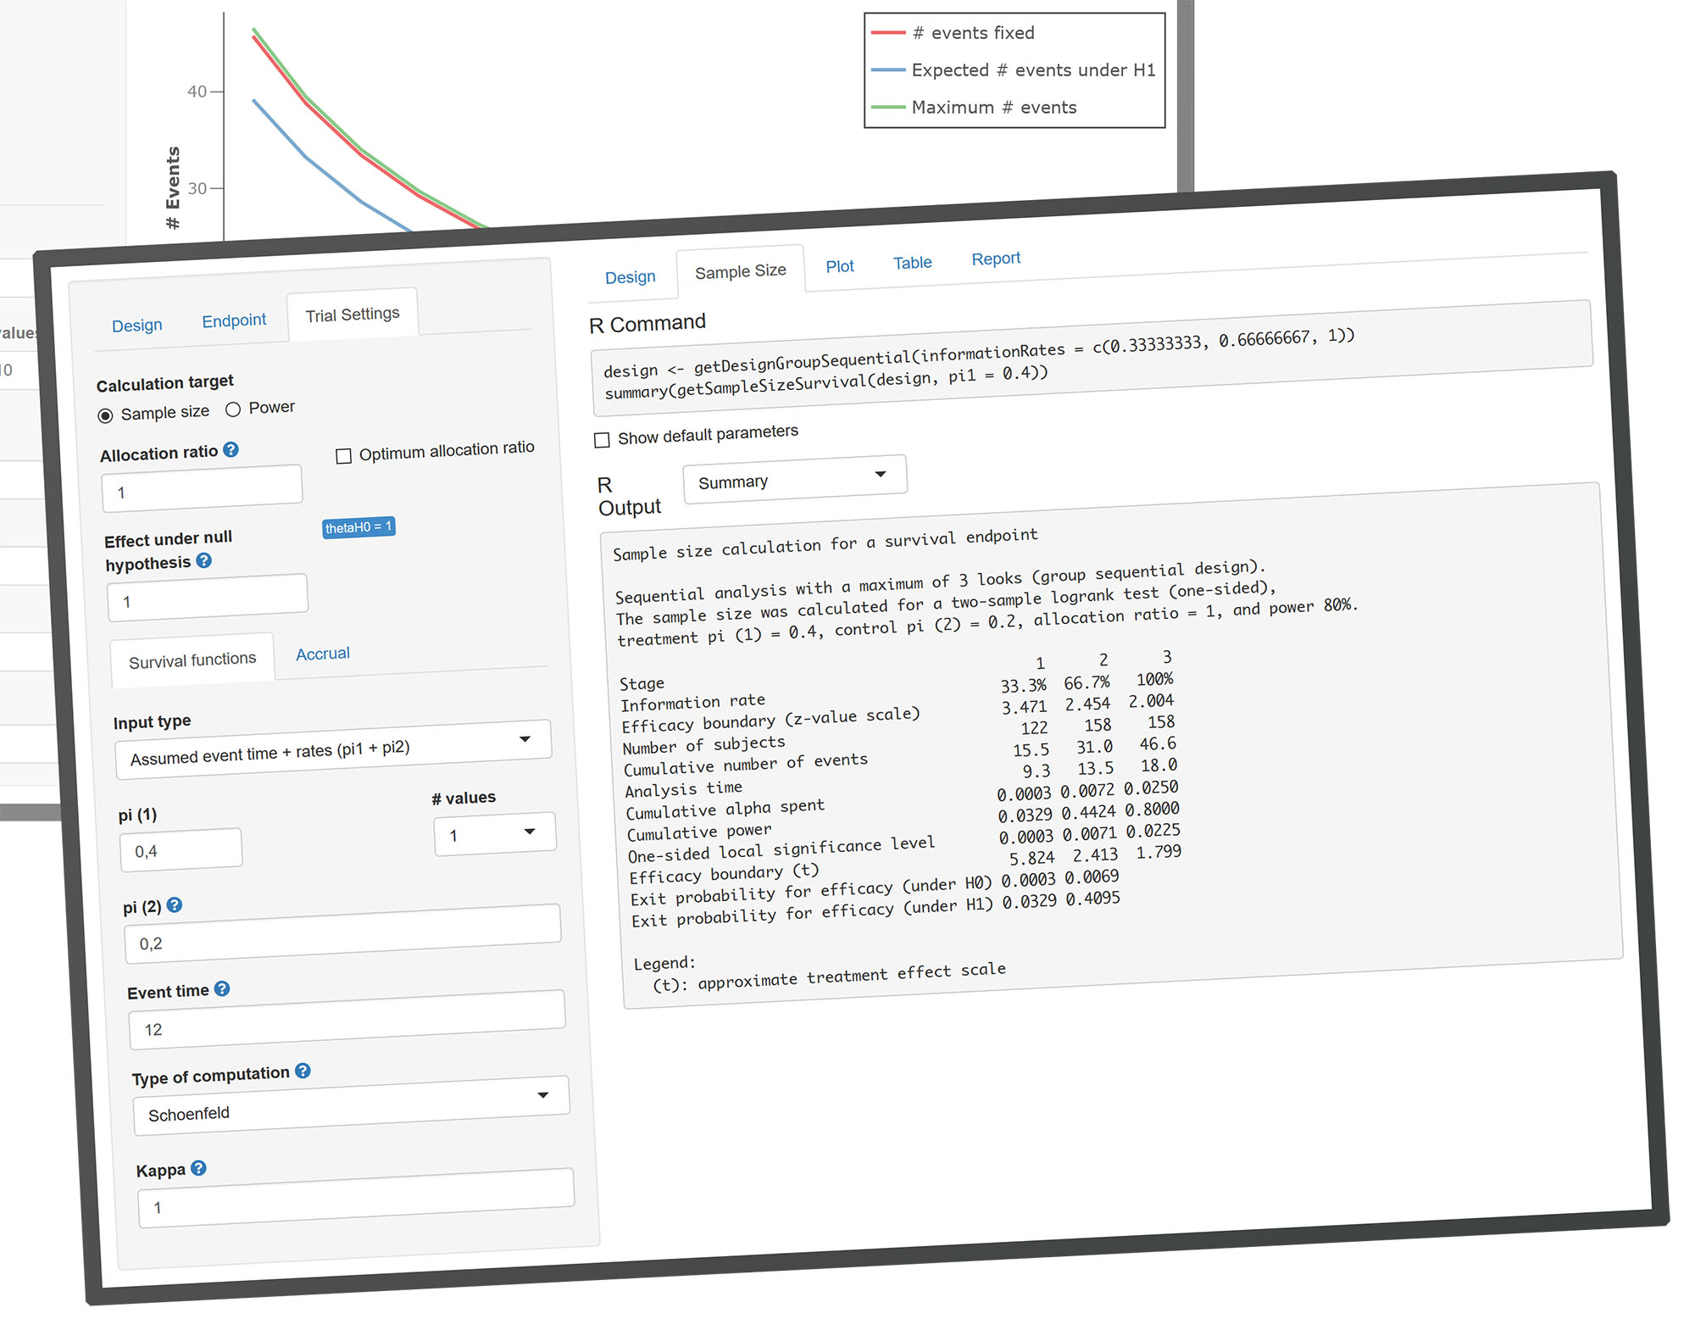Image resolution: width=1695 pixels, height=1319 pixels.
Task: Click the Kappa help icon
Action: pyautogui.click(x=198, y=1168)
